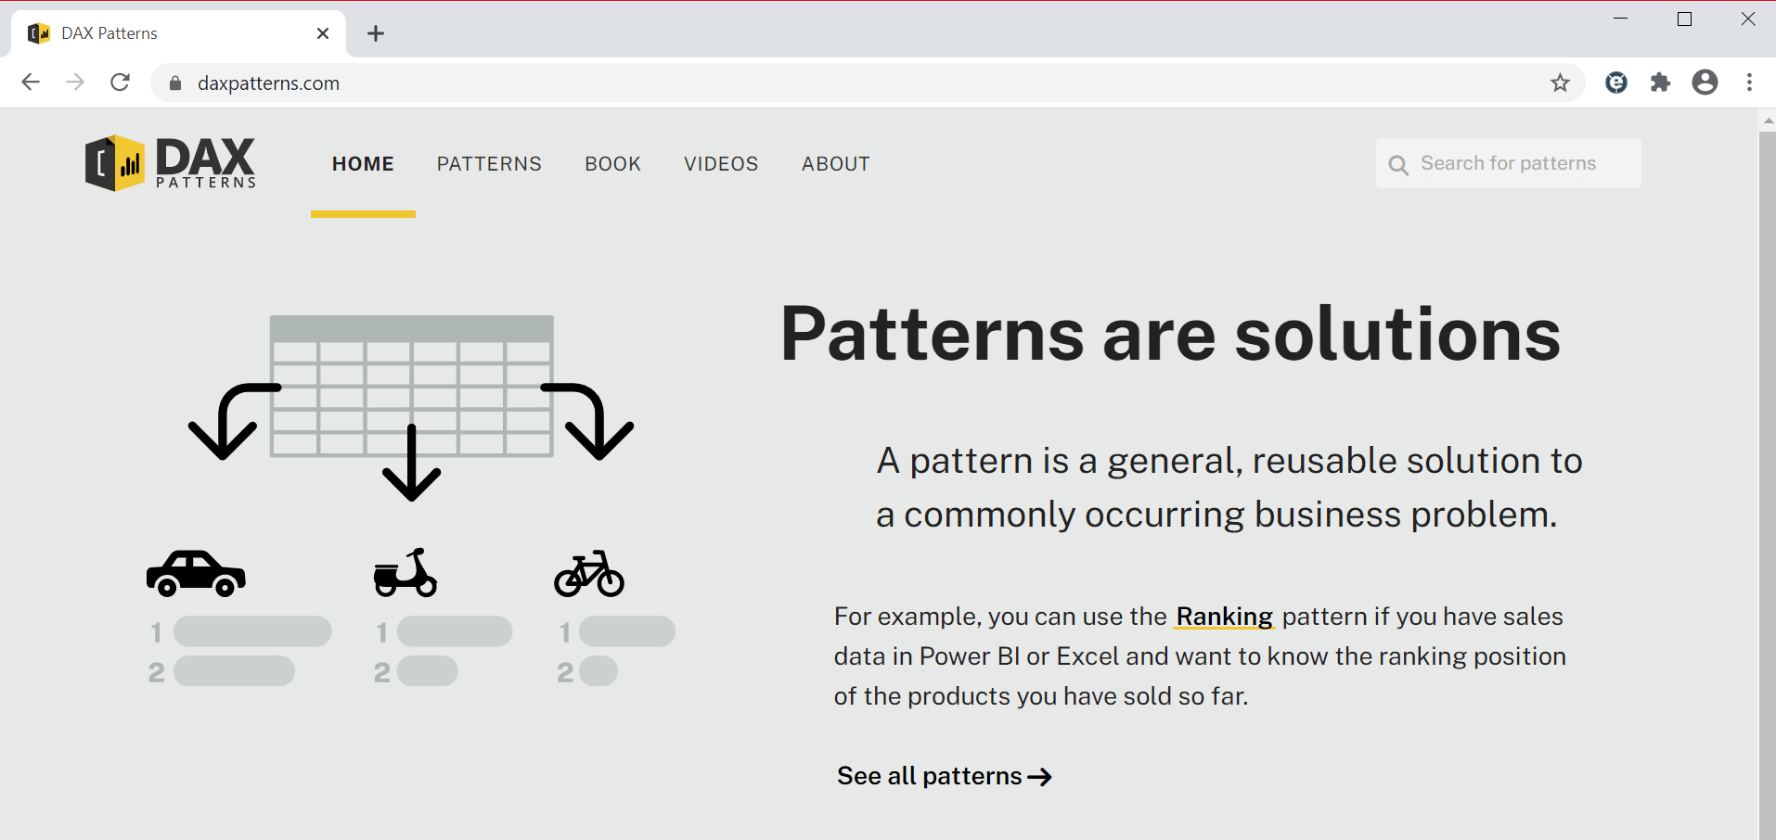
Task: View site info via the padlock icon
Action: click(x=175, y=83)
